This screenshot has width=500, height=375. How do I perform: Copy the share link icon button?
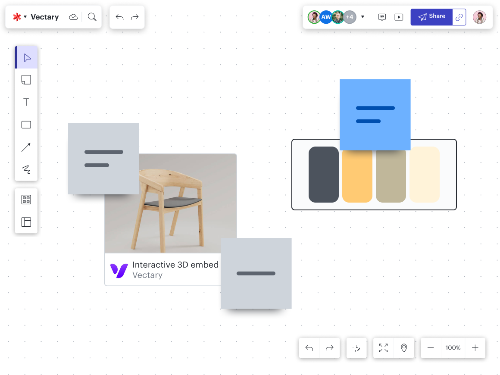[x=459, y=17]
